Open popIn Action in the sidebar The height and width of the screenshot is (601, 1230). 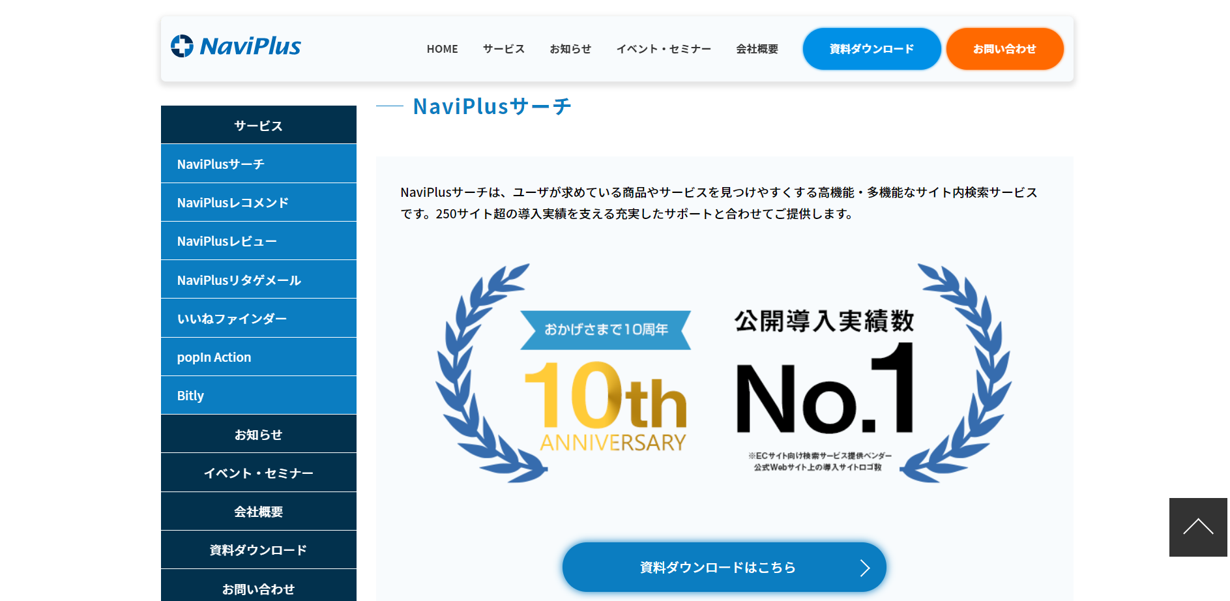214,357
